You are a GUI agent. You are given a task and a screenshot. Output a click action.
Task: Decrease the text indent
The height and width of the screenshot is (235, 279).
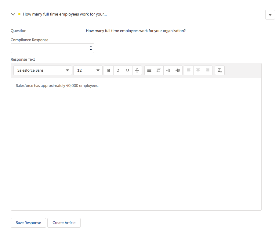(178, 70)
